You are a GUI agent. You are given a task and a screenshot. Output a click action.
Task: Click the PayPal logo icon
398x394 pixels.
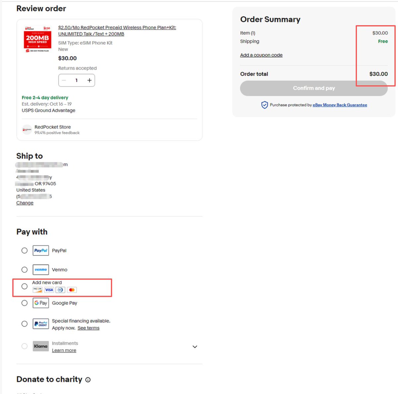41,251
